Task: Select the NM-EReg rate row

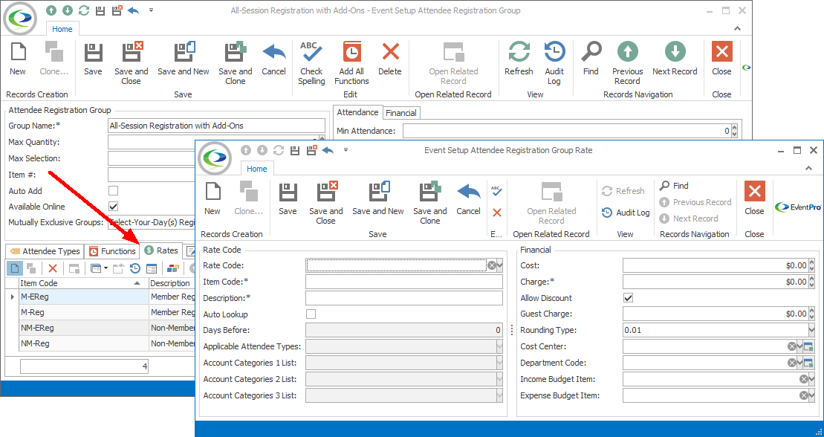Action: click(x=100, y=328)
